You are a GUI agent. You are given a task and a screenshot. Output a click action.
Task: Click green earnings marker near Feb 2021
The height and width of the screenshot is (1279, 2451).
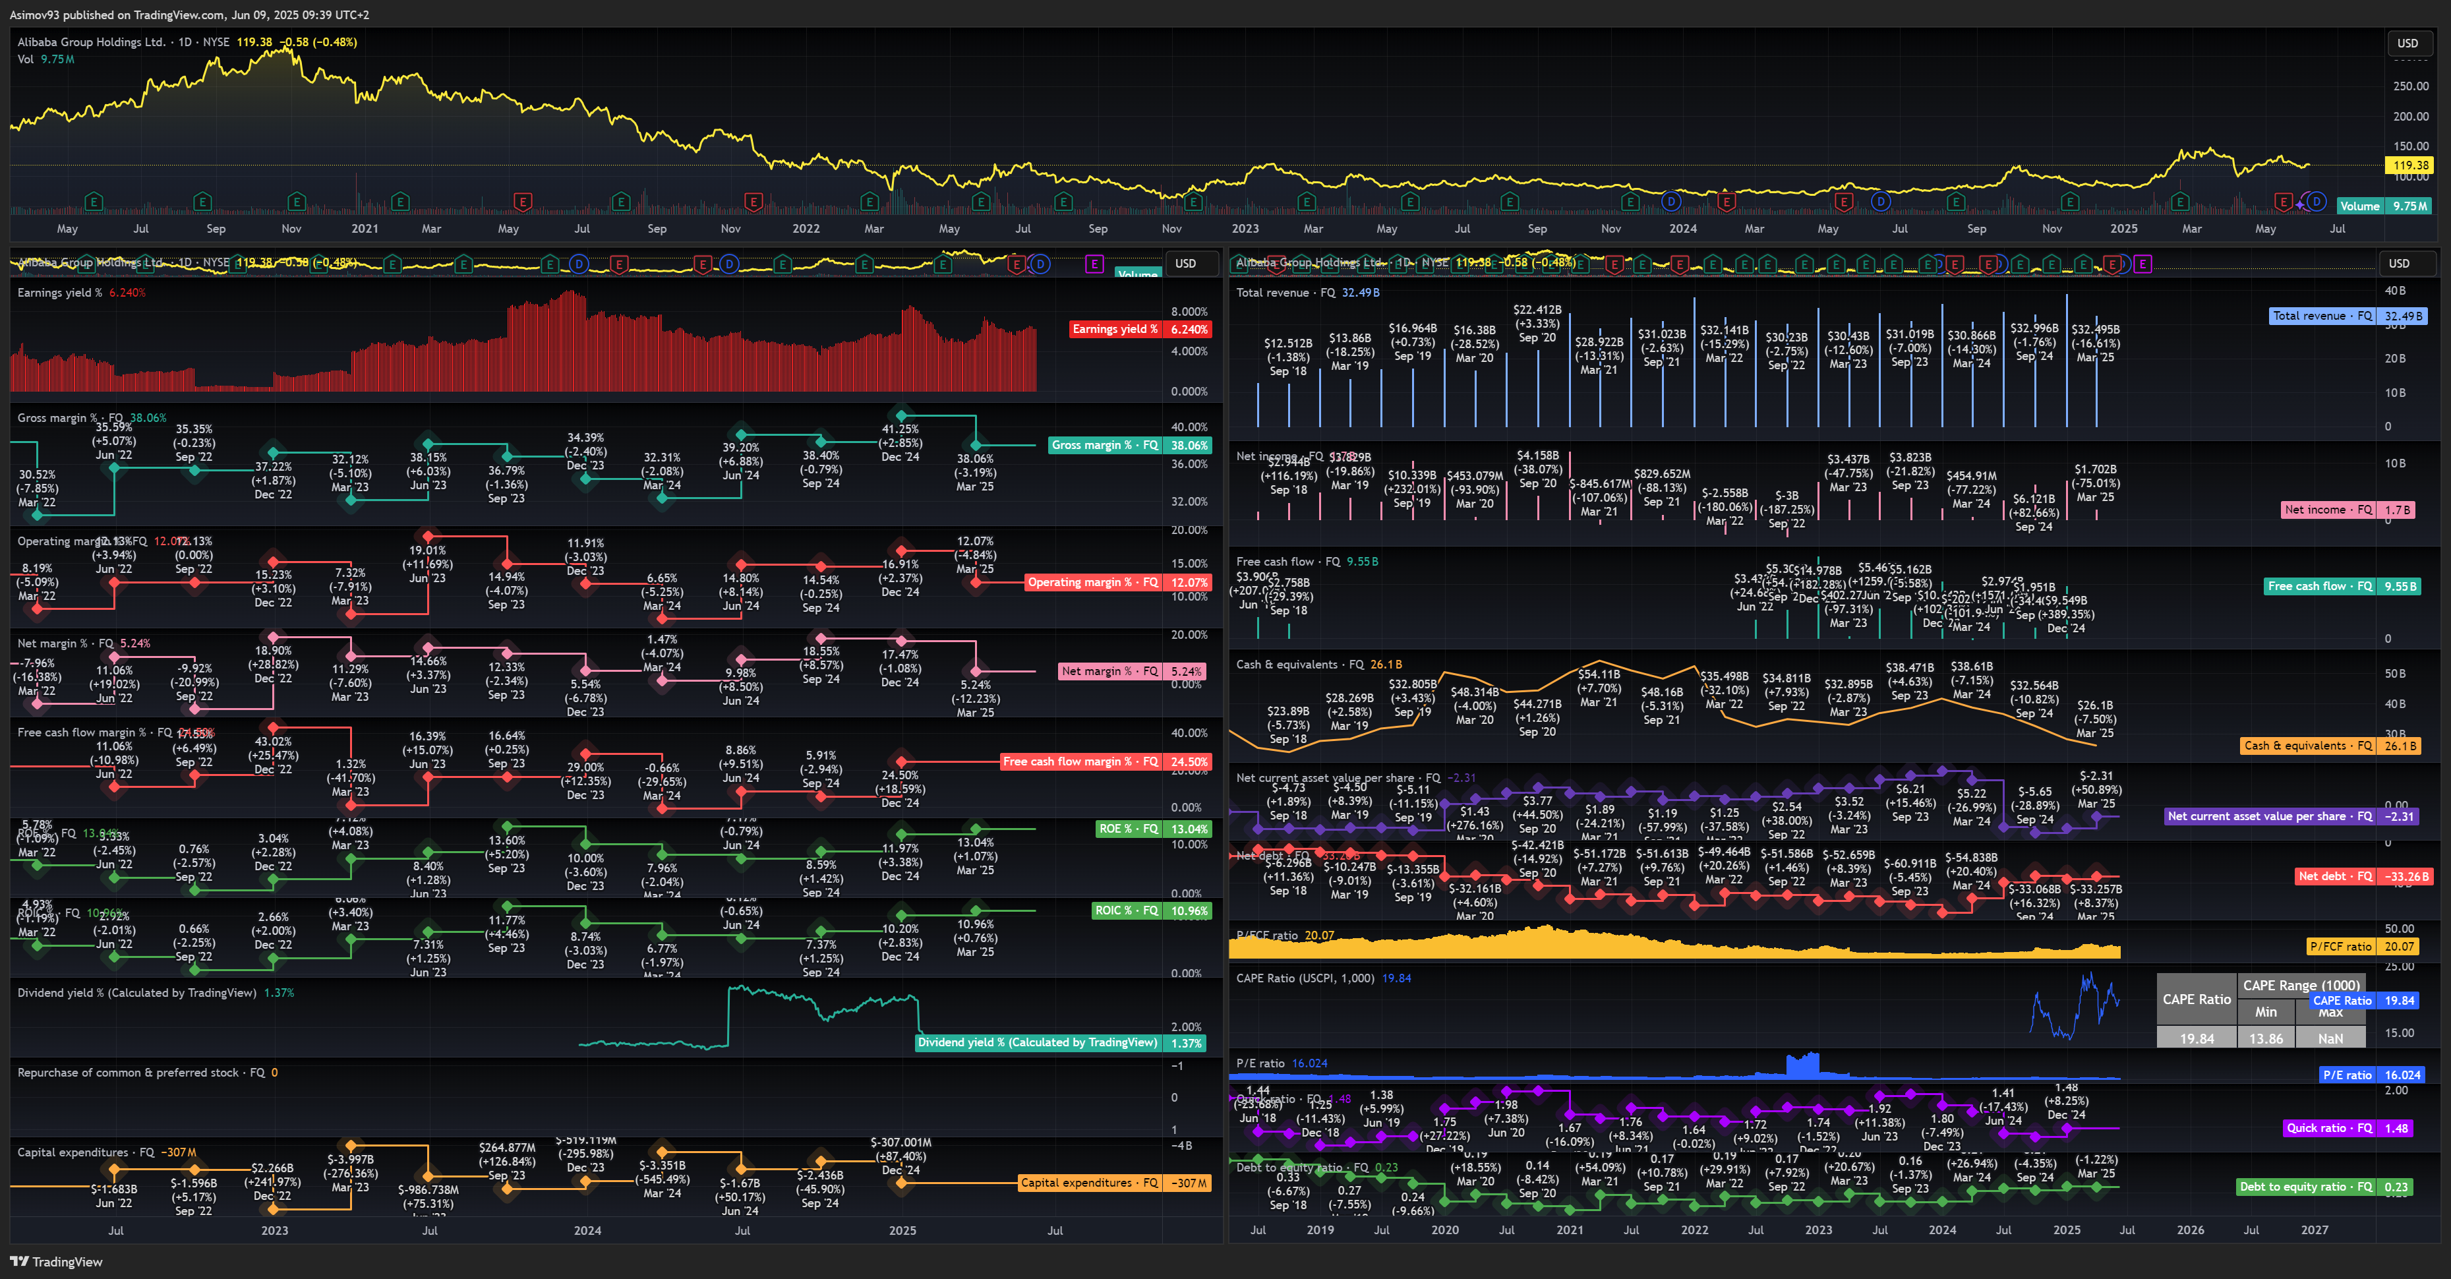click(x=401, y=202)
